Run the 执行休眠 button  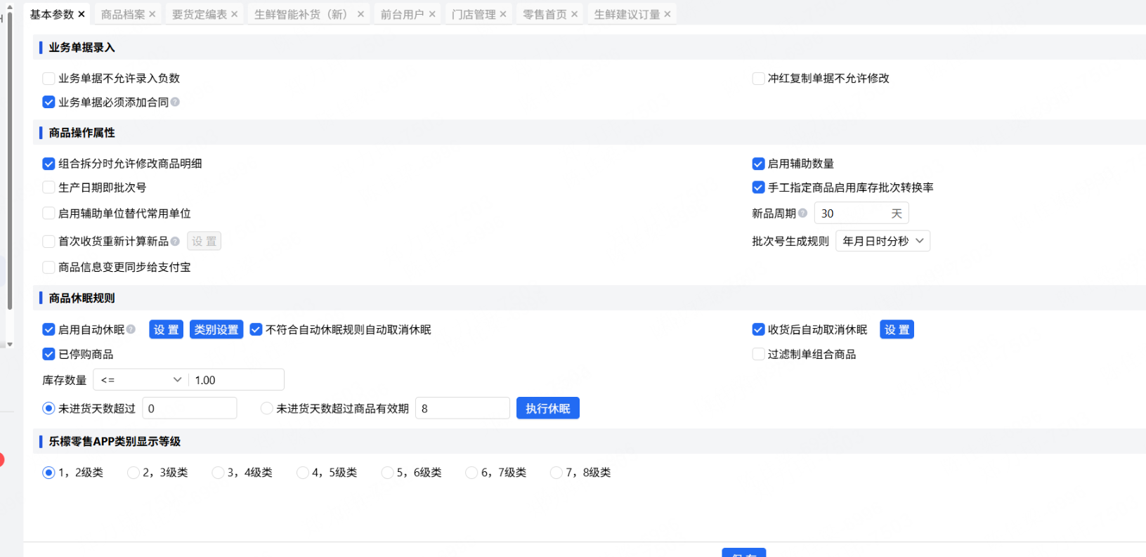[x=548, y=408]
